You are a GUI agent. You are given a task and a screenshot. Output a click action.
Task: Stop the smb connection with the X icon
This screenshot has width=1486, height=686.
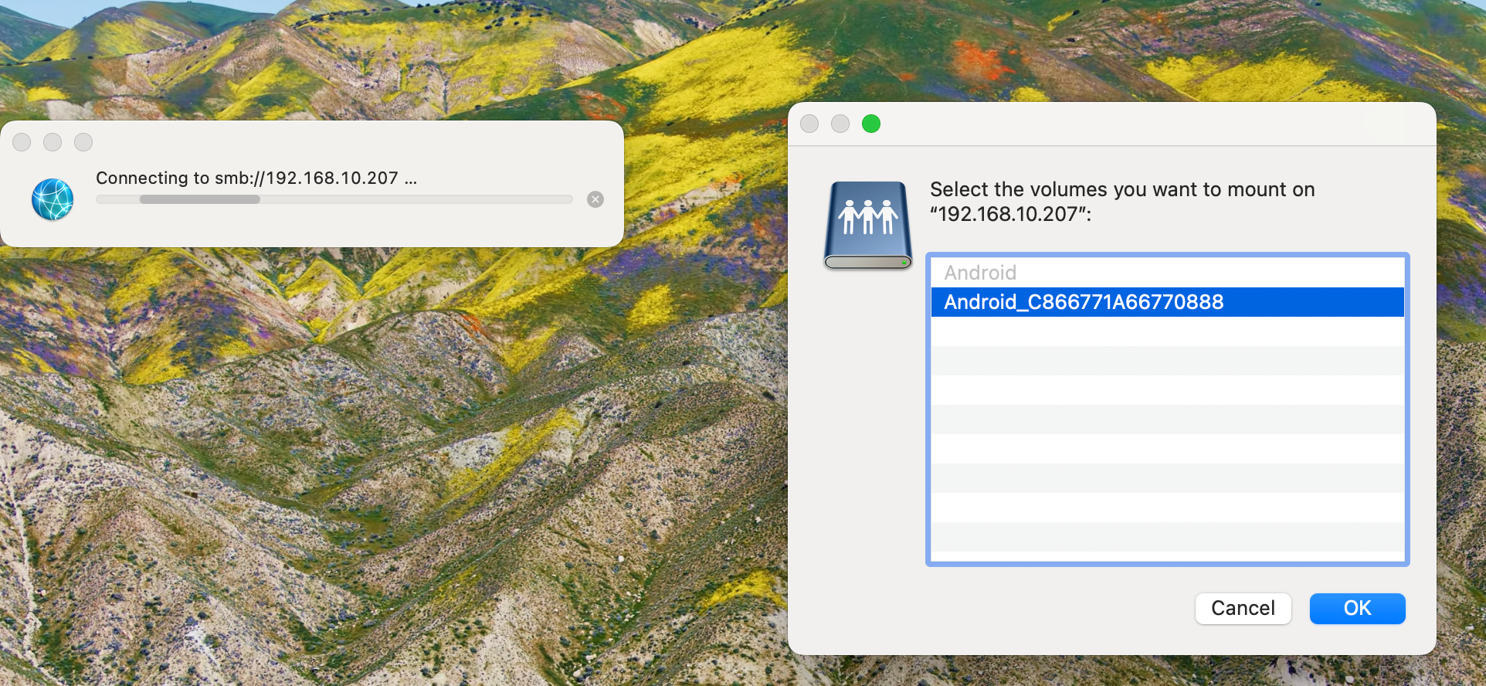pos(595,199)
